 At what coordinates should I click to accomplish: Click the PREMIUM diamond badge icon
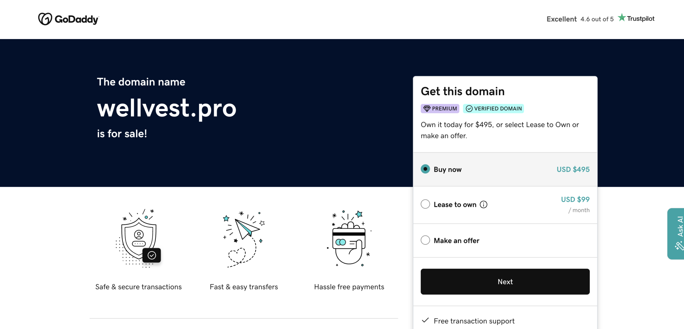(427, 109)
